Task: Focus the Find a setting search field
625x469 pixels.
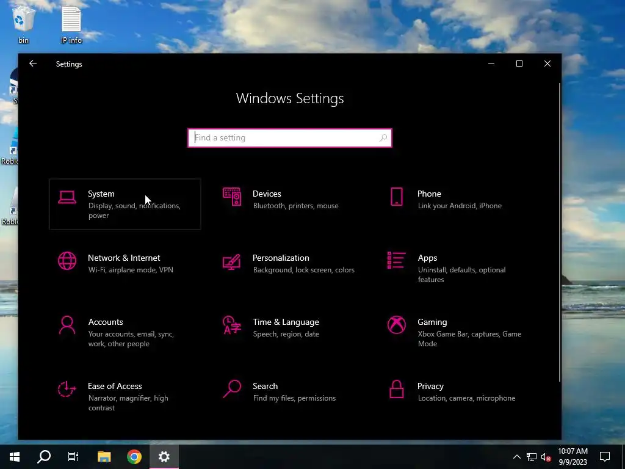Action: (290, 138)
